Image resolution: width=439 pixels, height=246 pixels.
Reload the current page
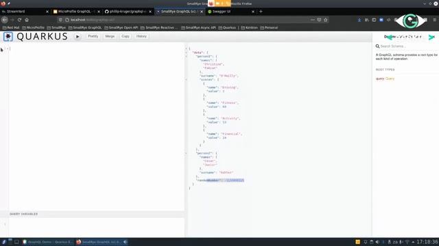(x=19, y=20)
